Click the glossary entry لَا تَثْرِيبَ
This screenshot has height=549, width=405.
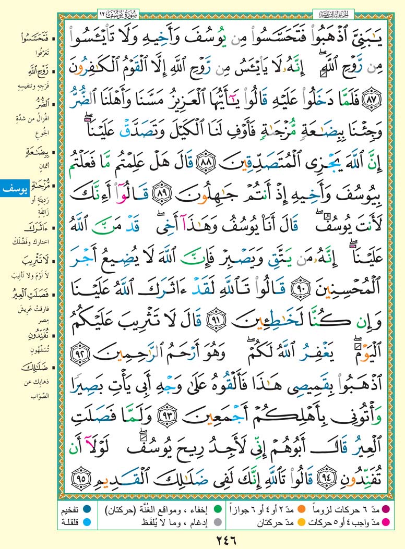27,261
